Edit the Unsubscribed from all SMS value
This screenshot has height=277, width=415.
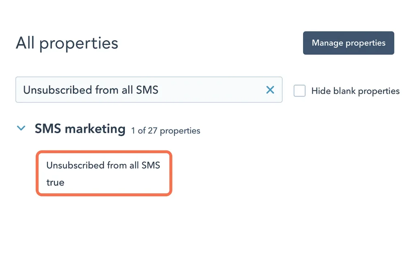point(56,182)
